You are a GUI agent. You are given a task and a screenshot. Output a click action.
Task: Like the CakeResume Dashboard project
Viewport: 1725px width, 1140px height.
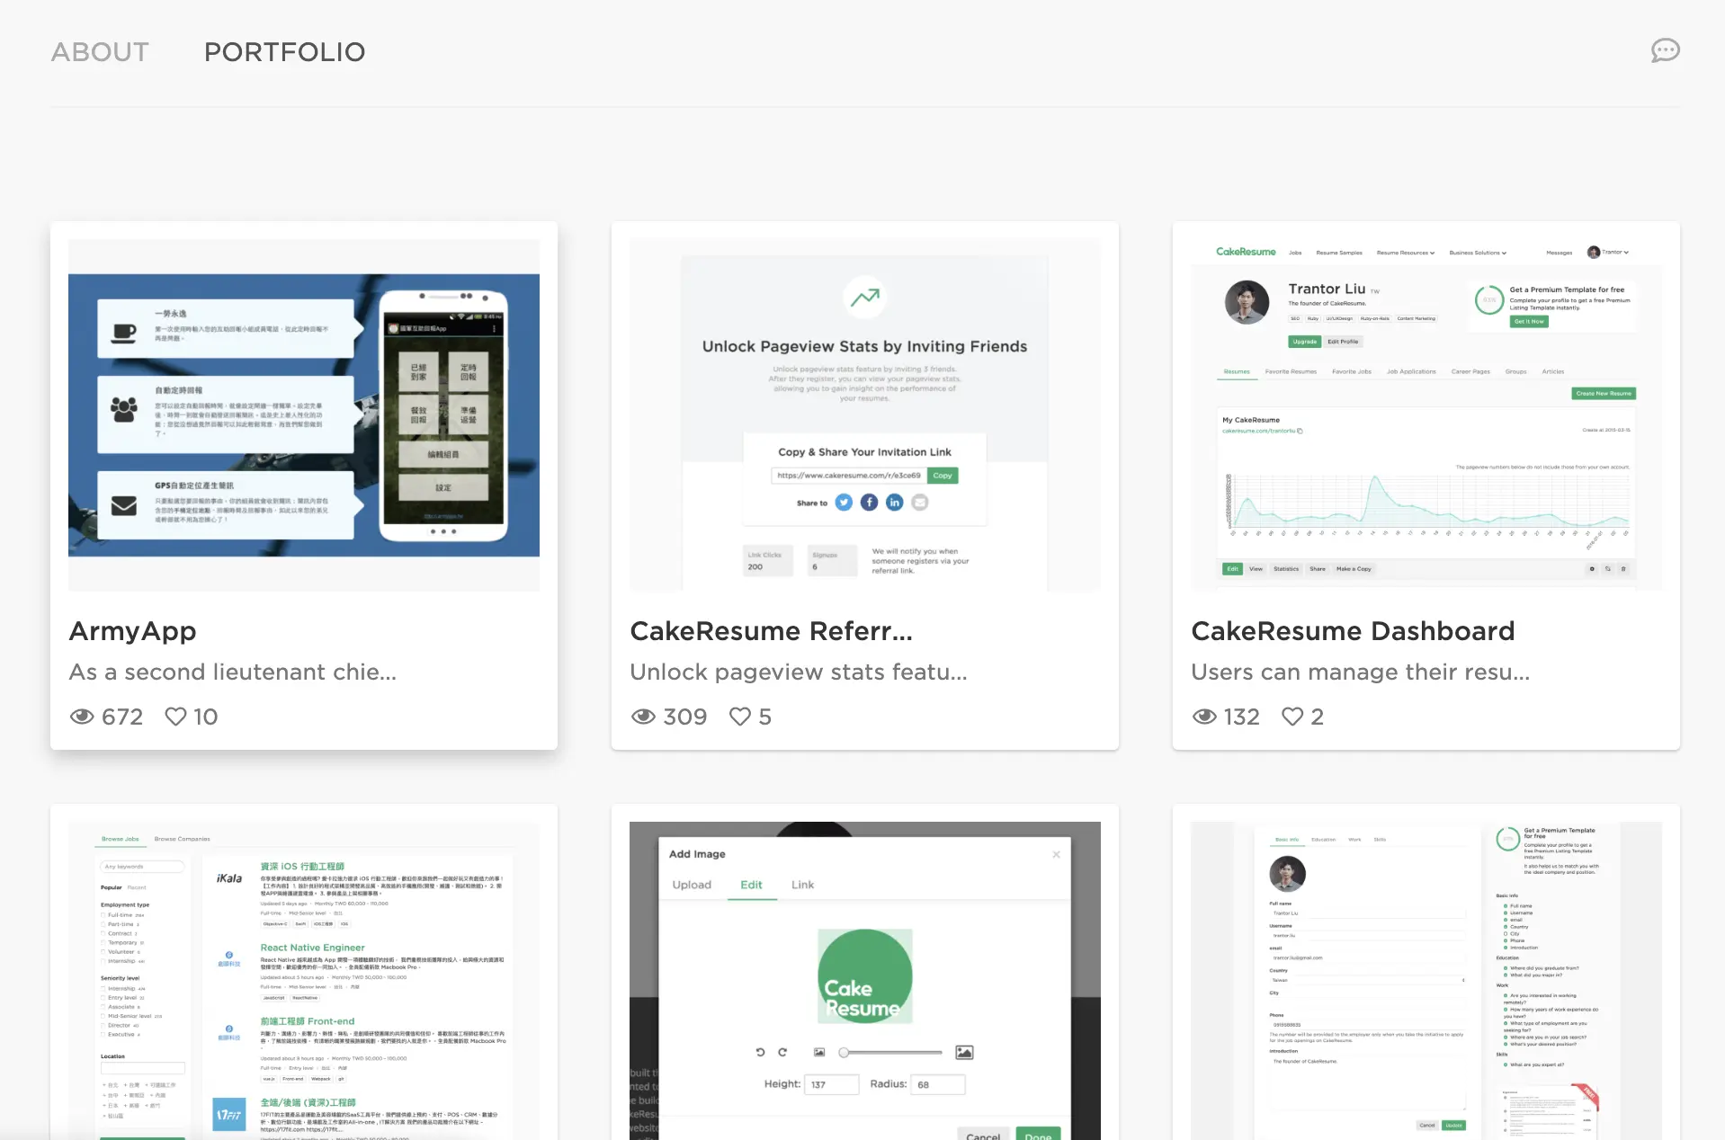point(1292,717)
